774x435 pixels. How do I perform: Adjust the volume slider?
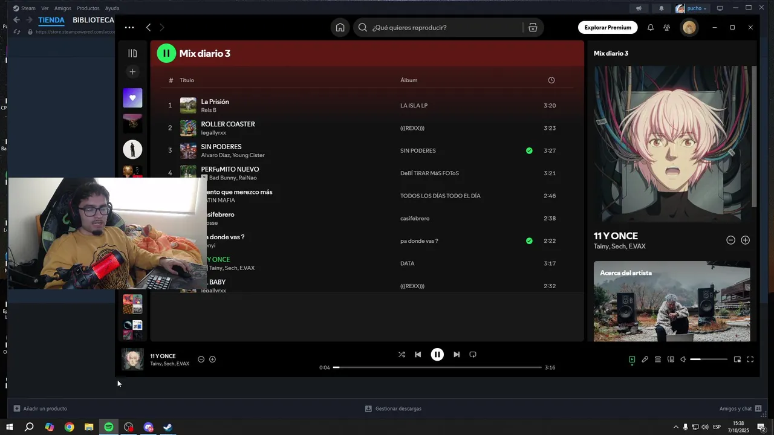click(x=709, y=359)
